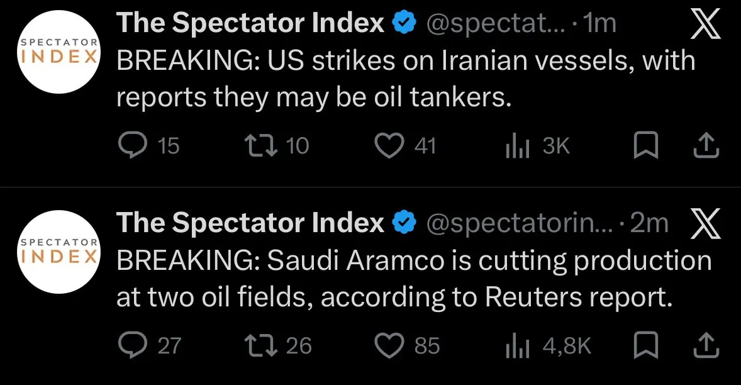741x385 pixels.
Task: View analytics for Saudi Aramco tweet
Action: coord(517,346)
